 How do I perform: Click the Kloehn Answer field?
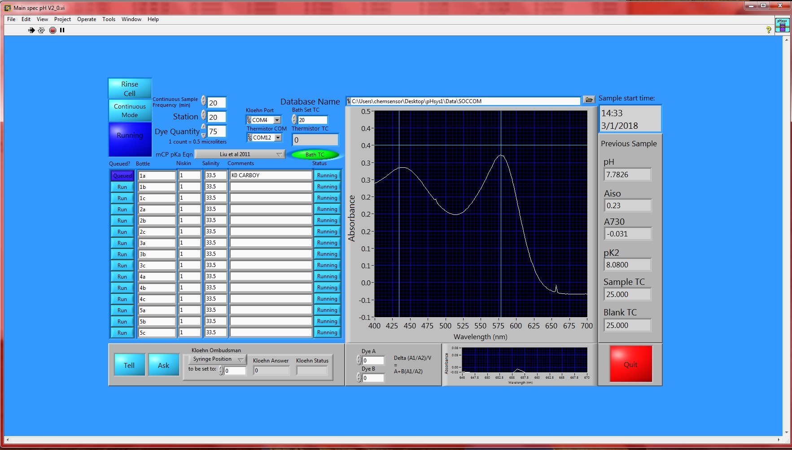pos(271,370)
